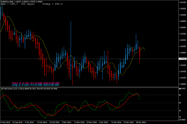This screenshot has height=124, width=187.
Task: Click the Long position summary line
Action: (x=35, y=85)
